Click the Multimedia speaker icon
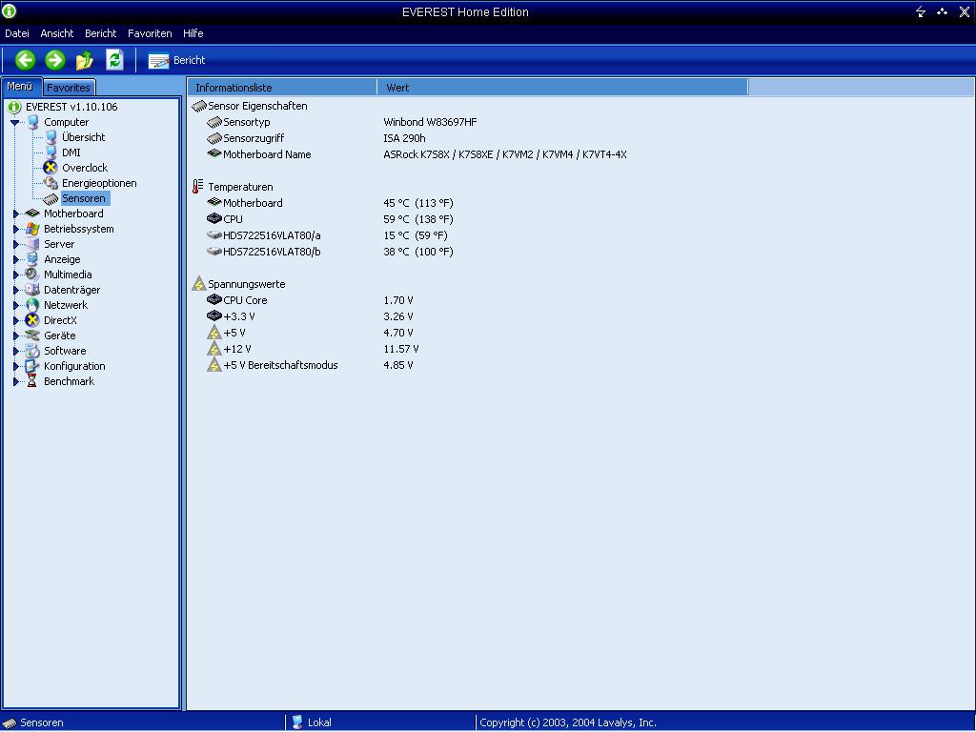976x732 pixels. click(x=32, y=274)
